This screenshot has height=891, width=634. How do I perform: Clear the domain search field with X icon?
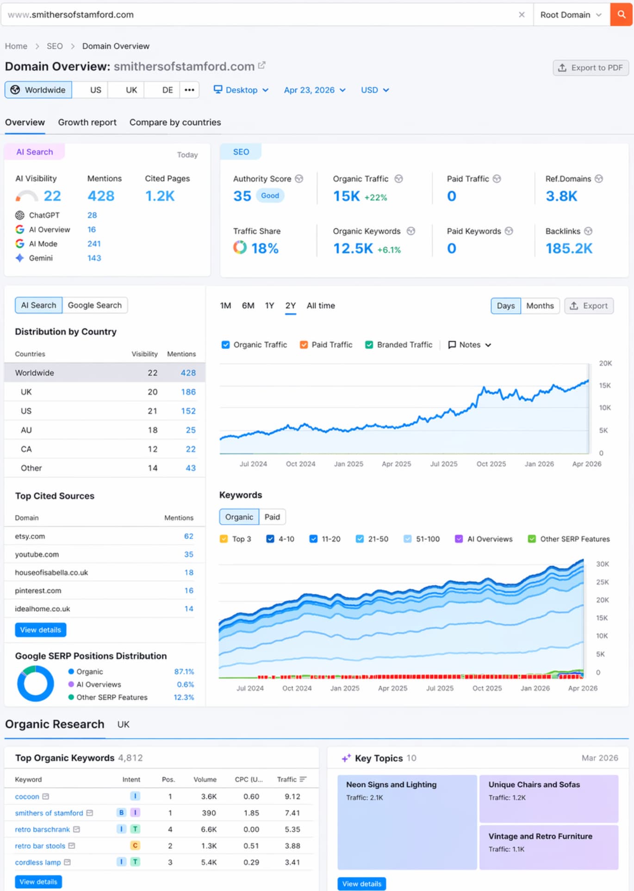click(x=522, y=15)
